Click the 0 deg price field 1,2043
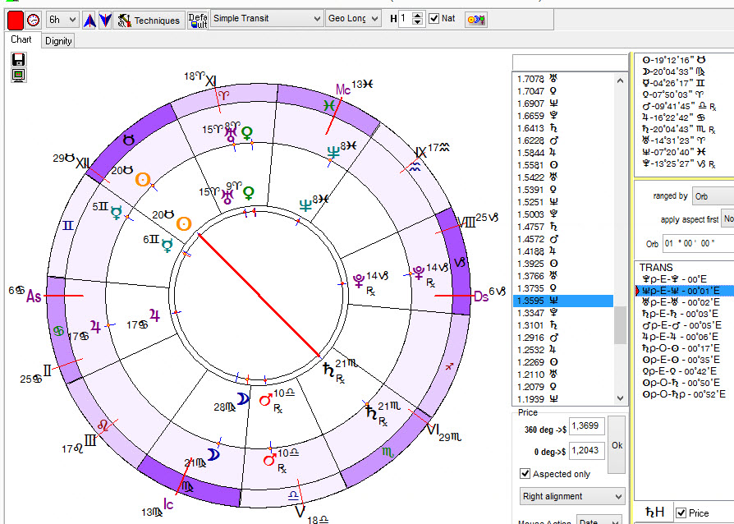 click(586, 451)
